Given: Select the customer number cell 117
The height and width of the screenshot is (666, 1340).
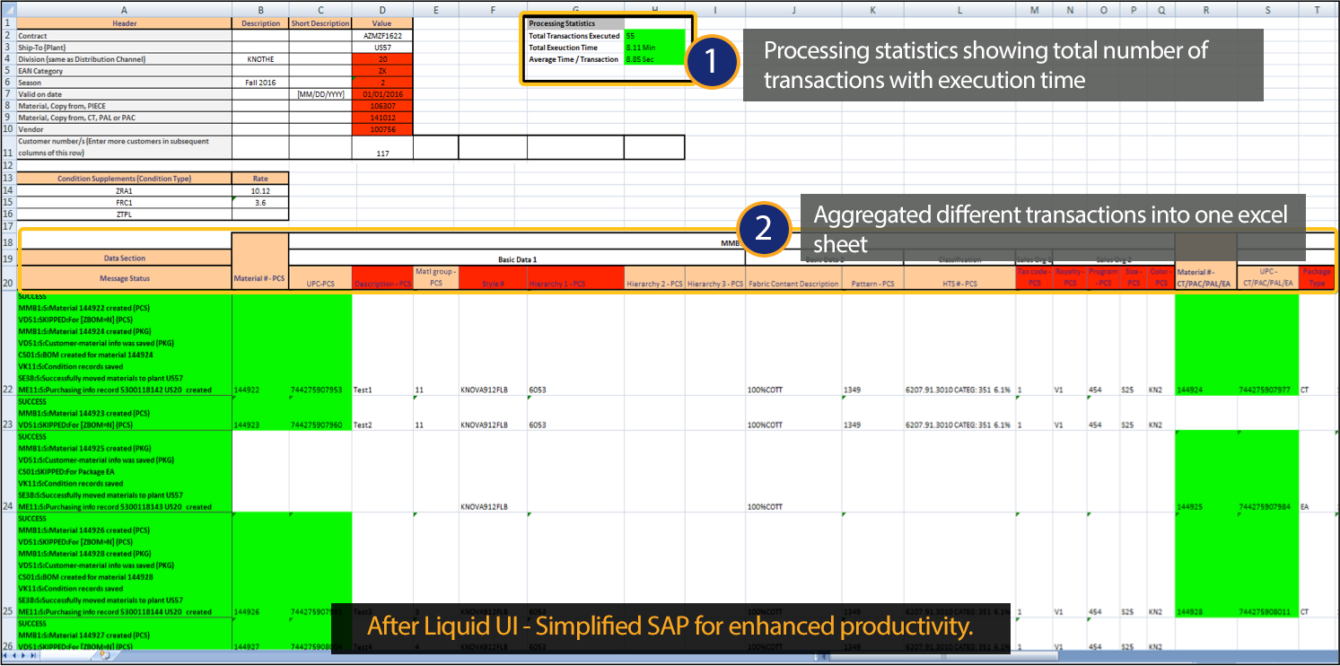Looking at the screenshot, I should (x=383, y=153).
